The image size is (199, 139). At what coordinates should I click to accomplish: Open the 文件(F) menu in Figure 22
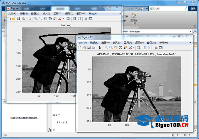point(83,43)
